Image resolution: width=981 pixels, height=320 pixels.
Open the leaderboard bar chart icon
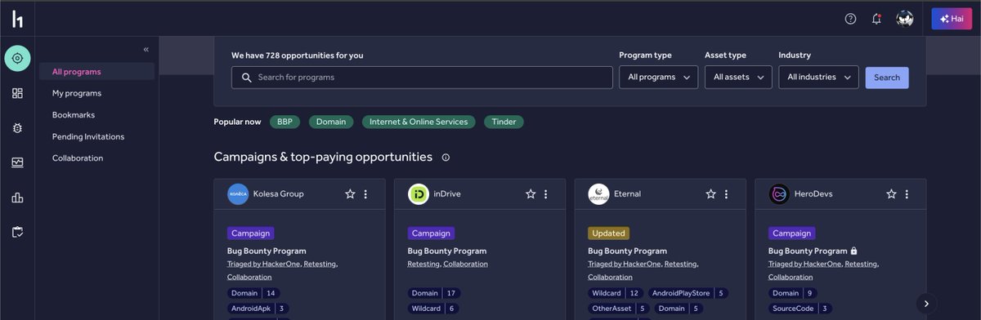(17, 198)
